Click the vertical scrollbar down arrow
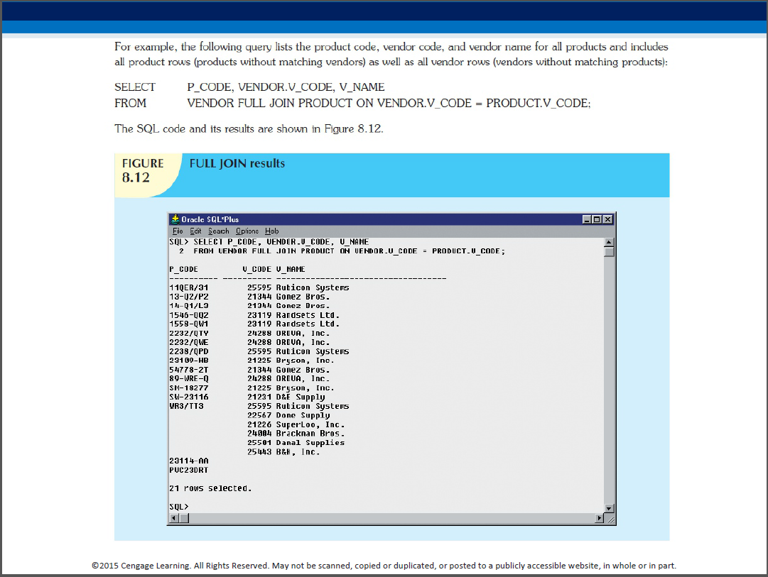 609,508
